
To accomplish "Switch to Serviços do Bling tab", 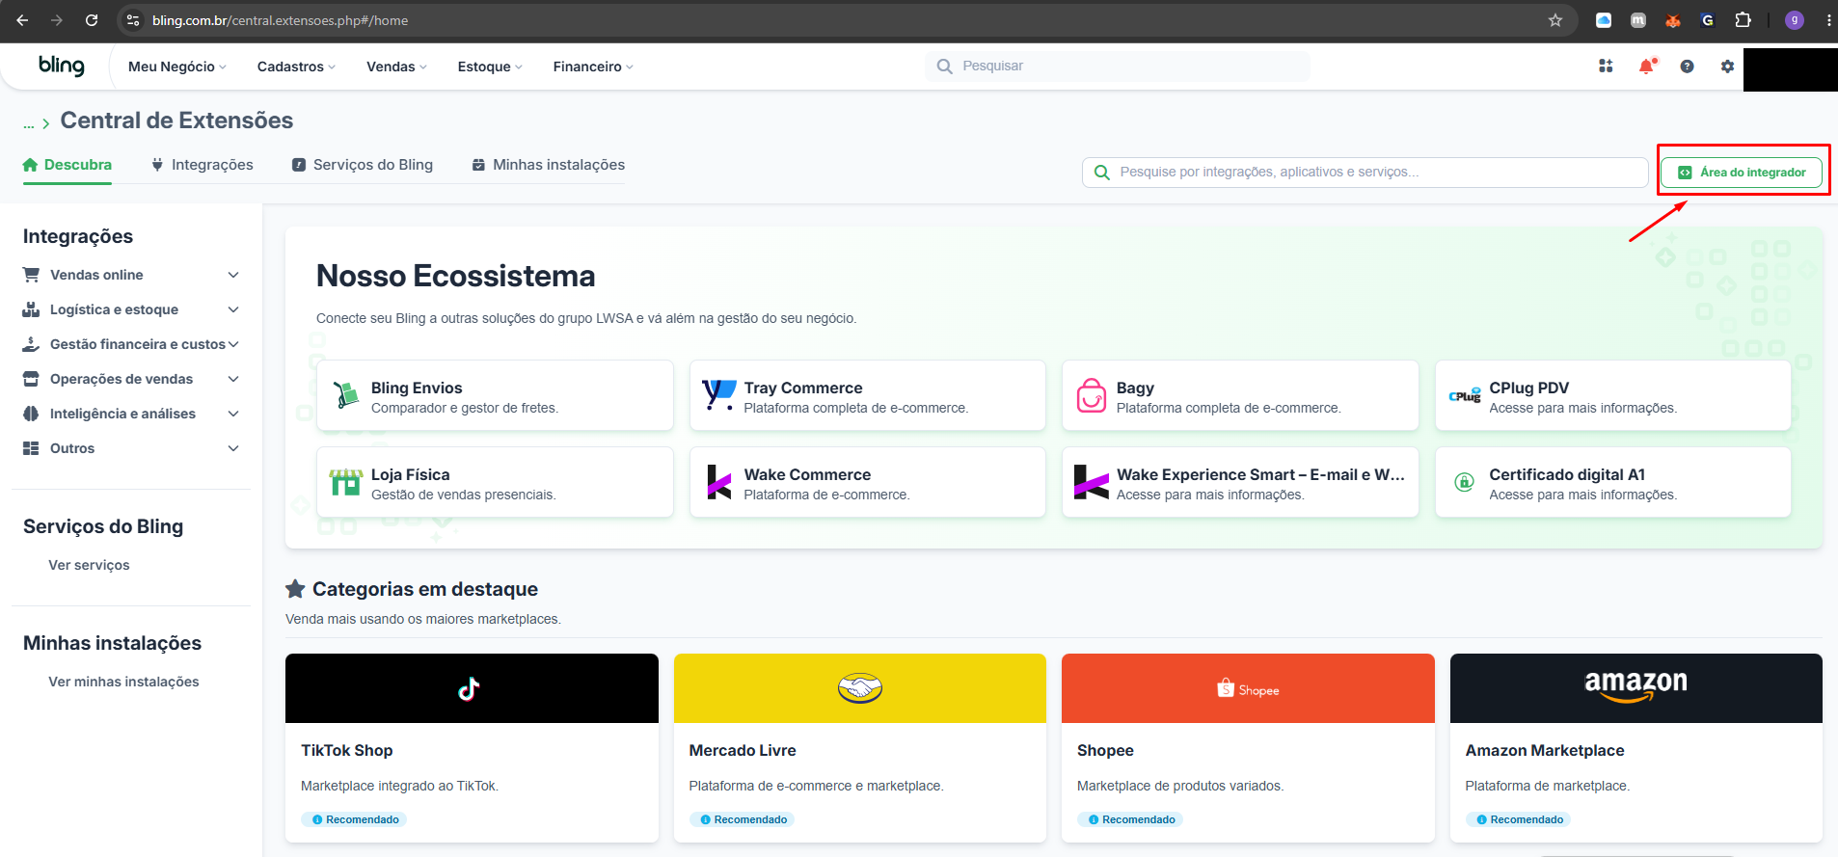I will pos(363,165).
